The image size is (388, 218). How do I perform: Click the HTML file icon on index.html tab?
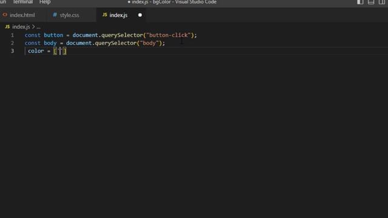pos(5,15)
